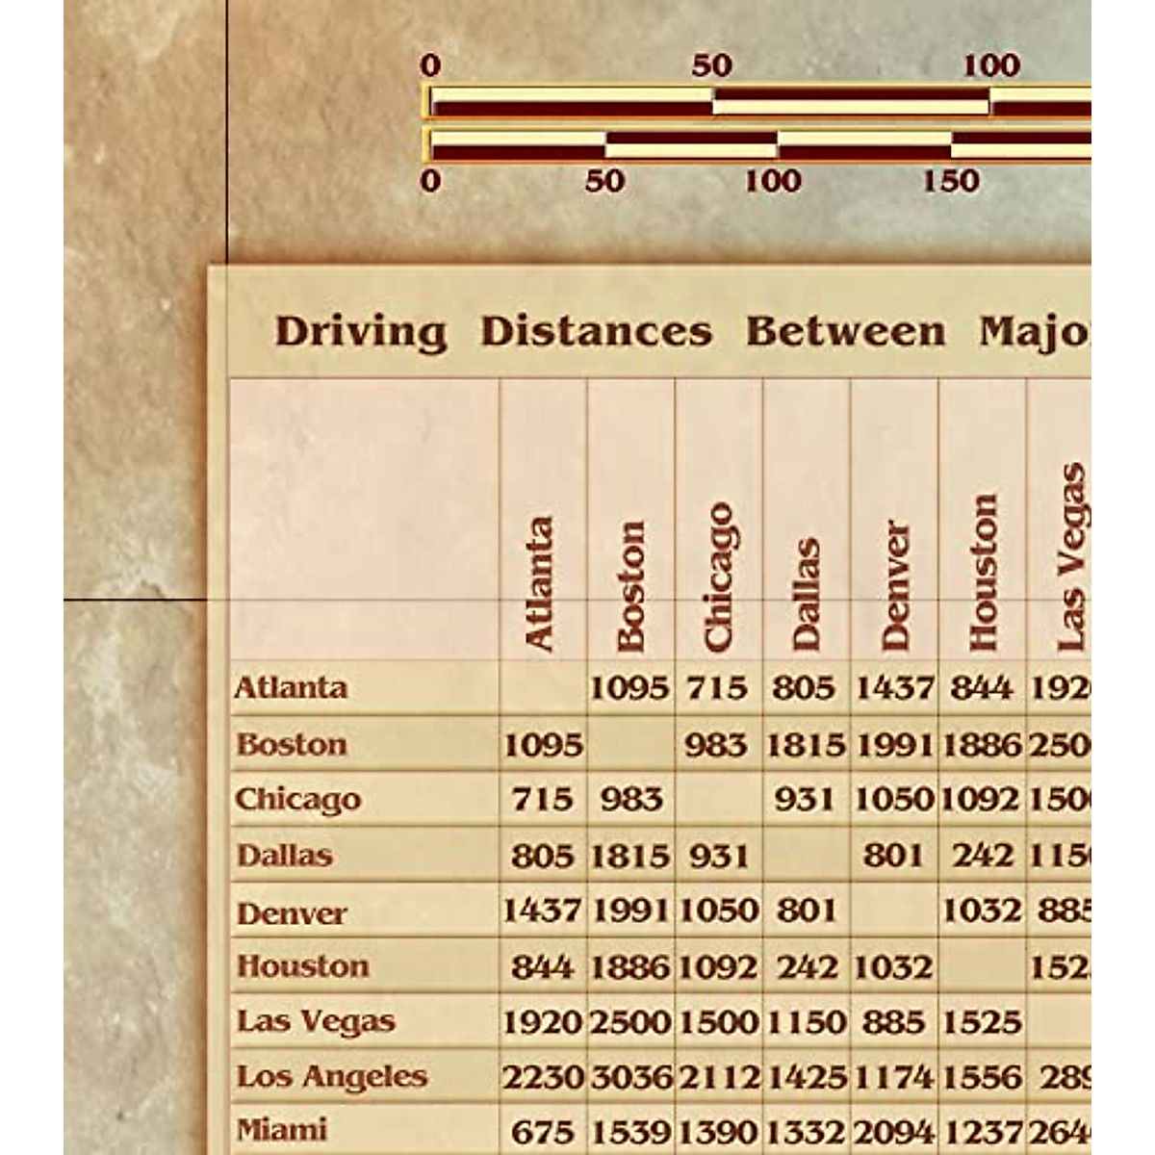Select the Boston row label

[x=292, y=744]
